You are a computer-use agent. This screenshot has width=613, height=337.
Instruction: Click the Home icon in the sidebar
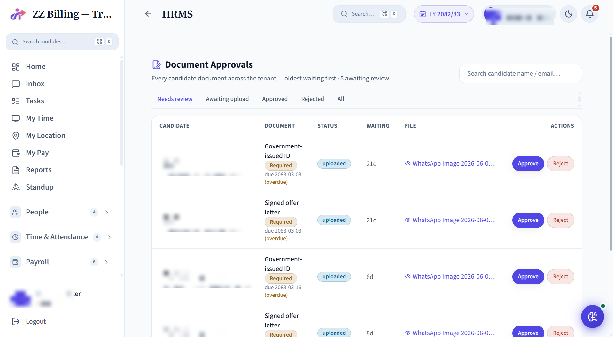16,67
